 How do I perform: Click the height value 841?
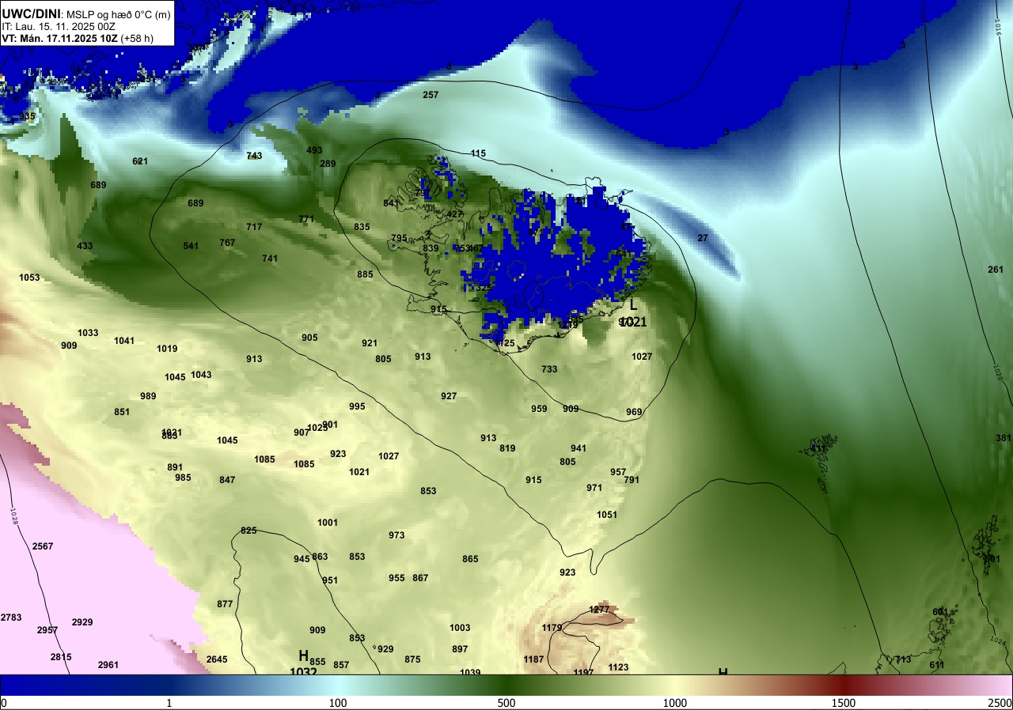[391, 203]
